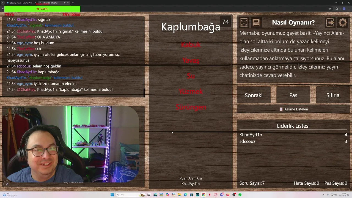Open Netflix from taskbar

click(210, 195)
